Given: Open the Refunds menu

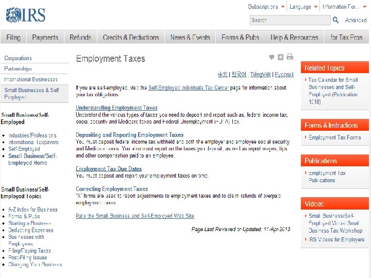Looking at the screenshot, I should (x=80, y=37).
